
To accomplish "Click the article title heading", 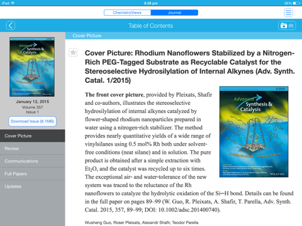I will [x=190, y=67].
